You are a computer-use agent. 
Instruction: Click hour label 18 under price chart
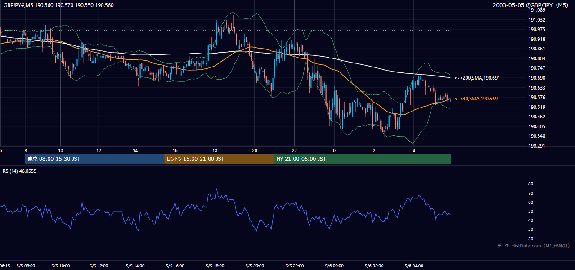(215, 150)
